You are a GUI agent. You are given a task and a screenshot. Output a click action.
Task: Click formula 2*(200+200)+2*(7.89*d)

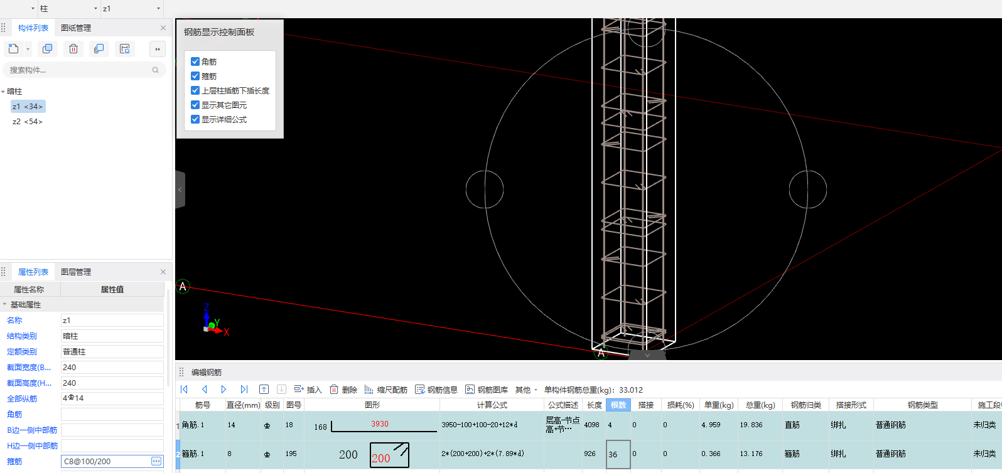pyautogui.click(x=492, y=454)
